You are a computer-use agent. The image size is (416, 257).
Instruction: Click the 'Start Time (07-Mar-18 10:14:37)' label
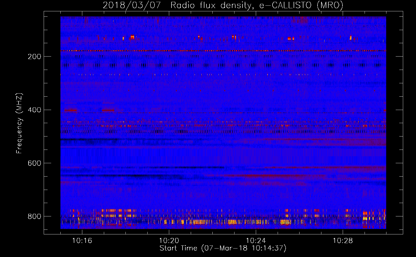223,248
